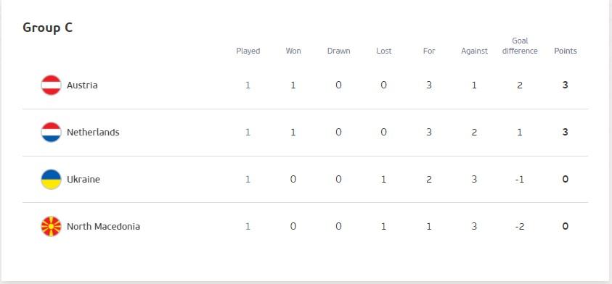Click the Austria flag icon
The width and height of the screenshot is (612, 284).
click(51, 85)
